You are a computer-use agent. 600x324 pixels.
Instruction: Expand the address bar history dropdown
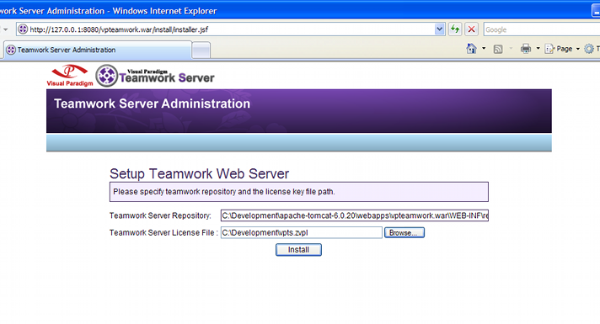point(439,29)
